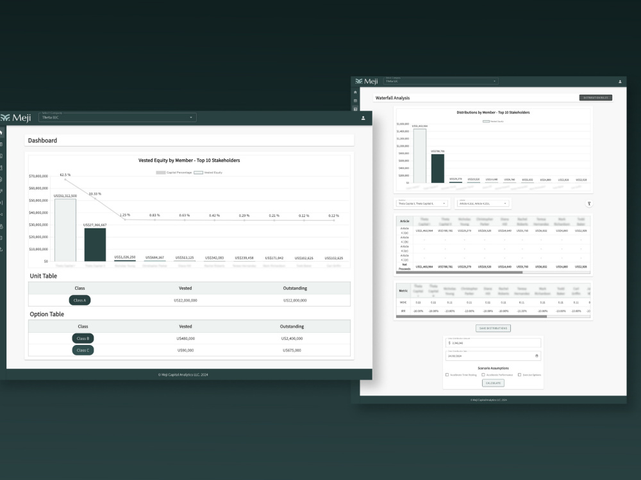Click the US$2,400,000 Outstanding cell for Class B

292,339
